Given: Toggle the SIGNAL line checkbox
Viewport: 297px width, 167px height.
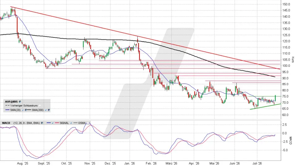Looking at the screenshot, I should pyautogui.click(x=71, y=123).
